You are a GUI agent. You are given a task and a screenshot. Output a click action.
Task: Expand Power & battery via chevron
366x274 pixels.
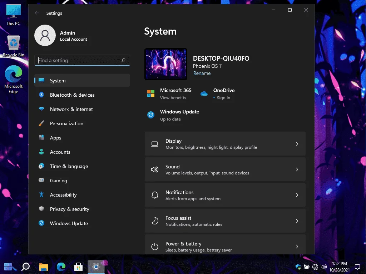click(297, 246)
